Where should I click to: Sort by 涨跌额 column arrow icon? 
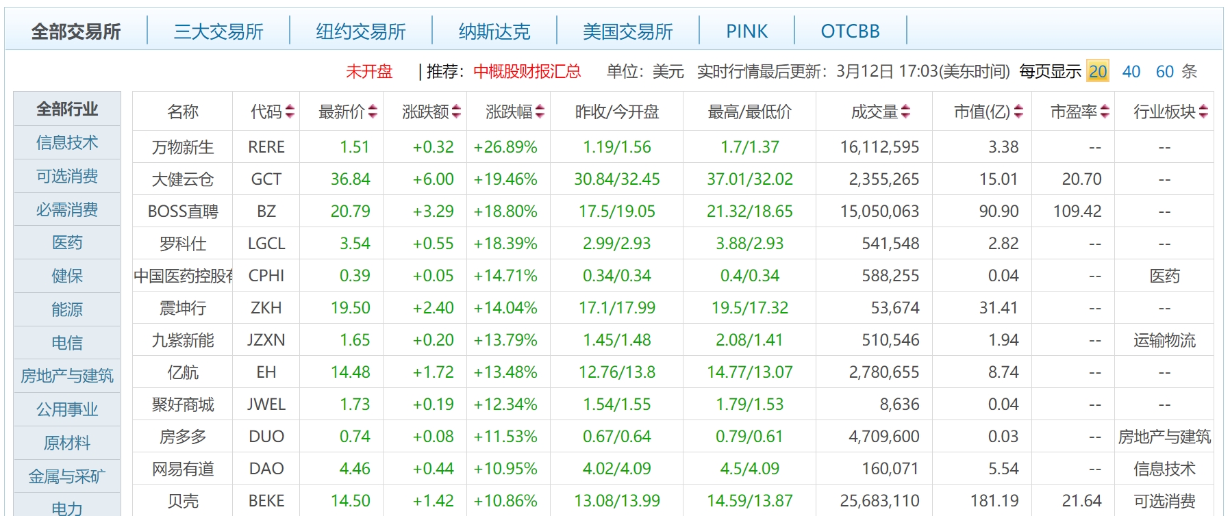pyautogui.click(x=457, y=112)
